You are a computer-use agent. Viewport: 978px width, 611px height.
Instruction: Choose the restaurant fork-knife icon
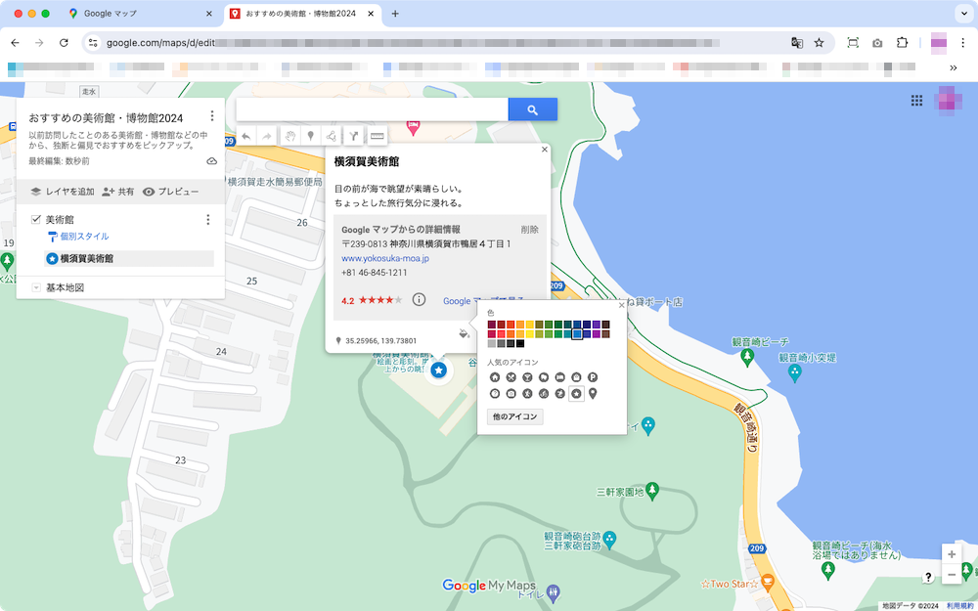511,377
